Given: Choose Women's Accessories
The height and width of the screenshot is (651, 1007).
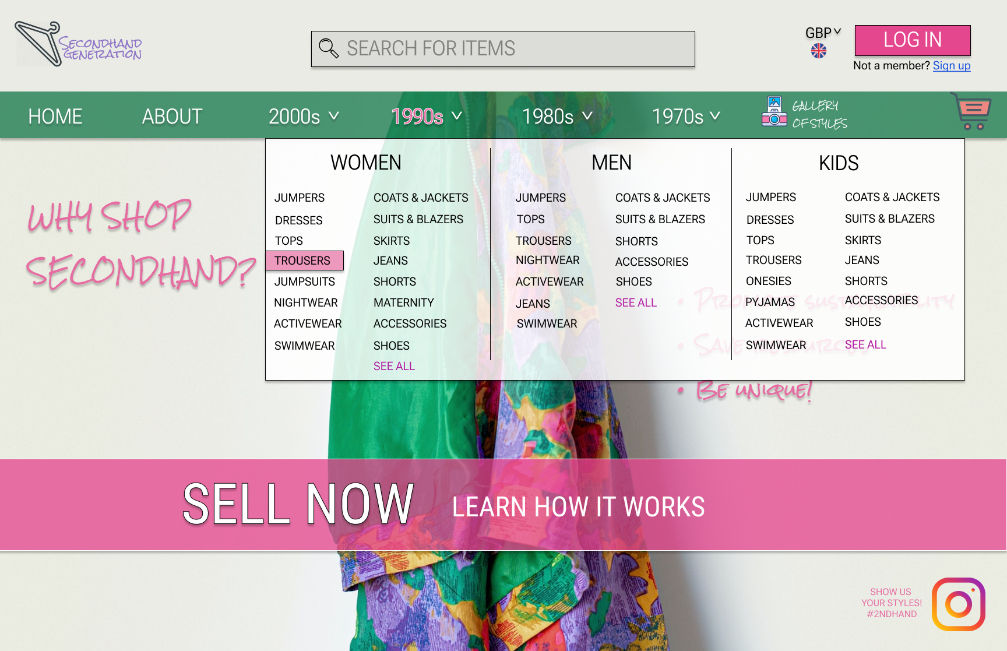Looking at the screenshot, I should click(410, 324).
